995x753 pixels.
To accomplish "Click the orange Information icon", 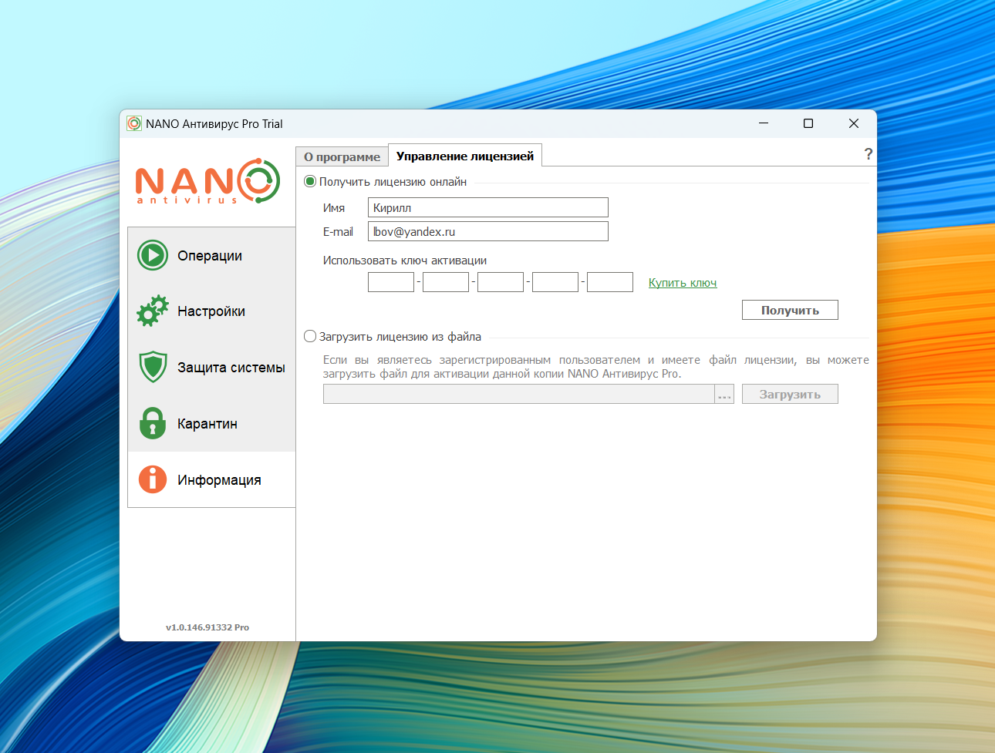I will pos(153,479).
